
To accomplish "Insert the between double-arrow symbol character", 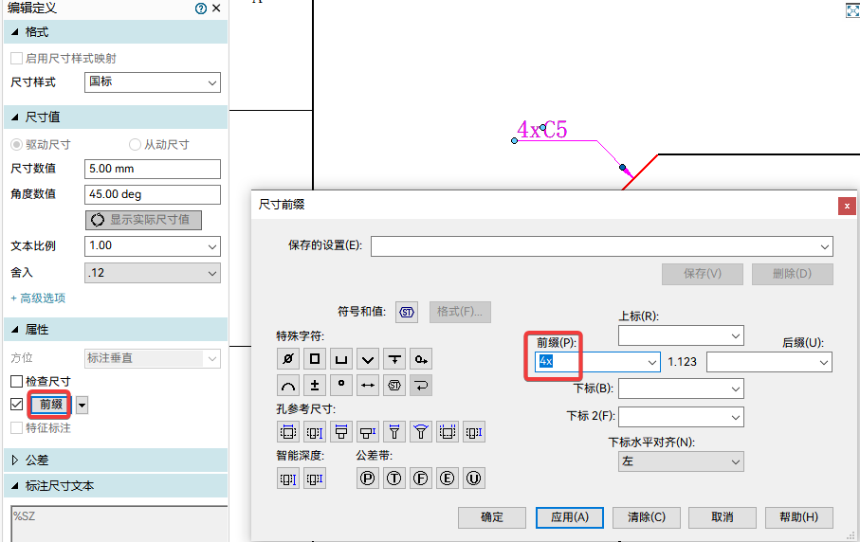I will [368, 386].
